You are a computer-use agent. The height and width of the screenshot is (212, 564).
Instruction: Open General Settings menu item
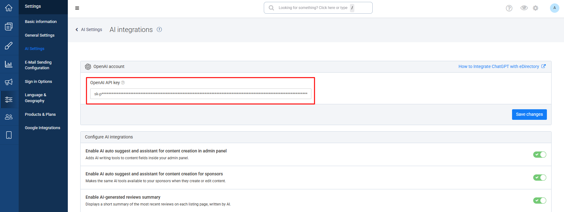(40, 35)
